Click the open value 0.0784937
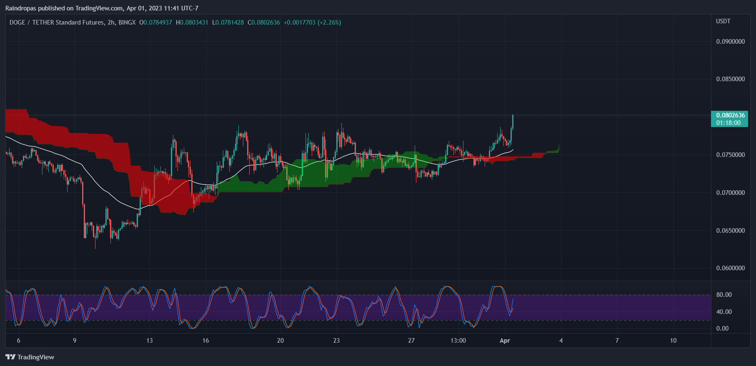The width and height of the screenshot is (756, 366). pyautogui.click(x=158, y=22)
